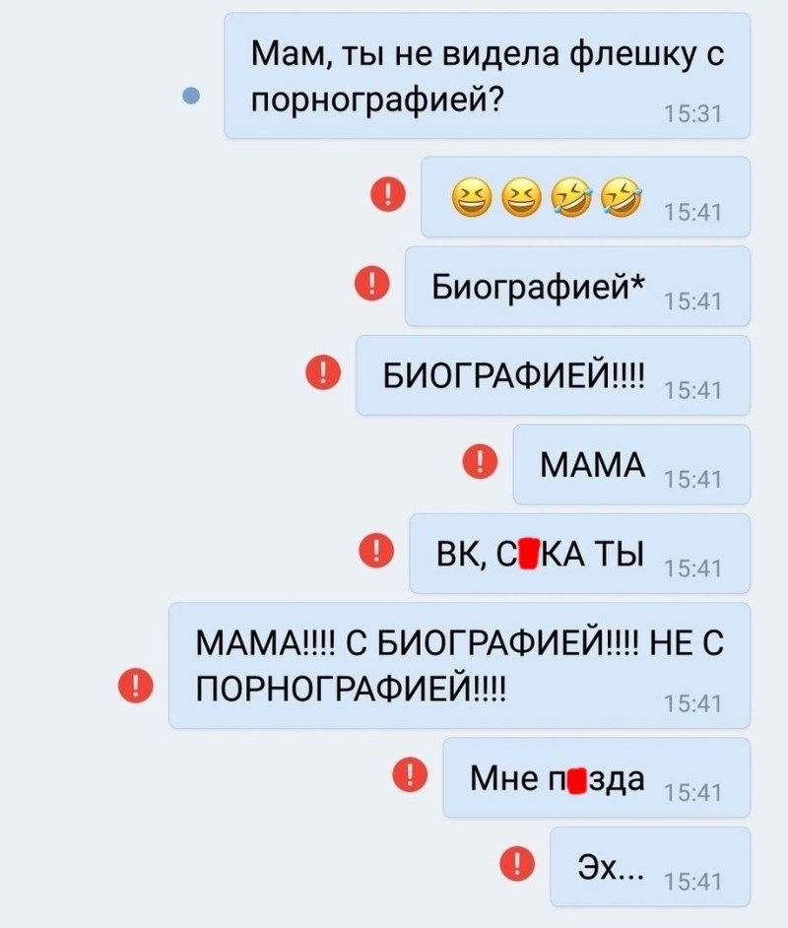Viewport: 788px width, 928px height.
Task: Tap the 15:31 timestamp on the first message
Action: [x=693, y=113]
